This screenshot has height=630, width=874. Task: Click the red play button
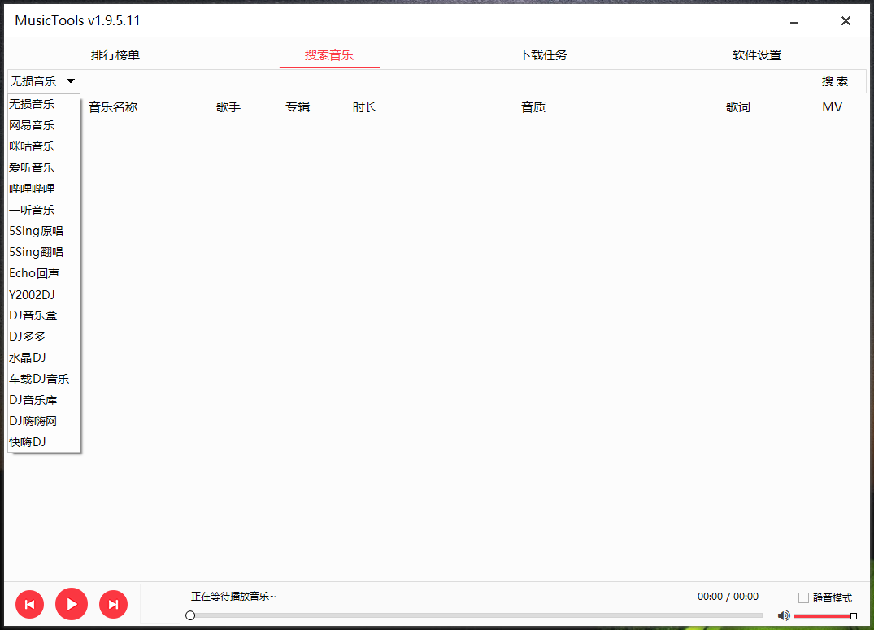tap(72, 604)
